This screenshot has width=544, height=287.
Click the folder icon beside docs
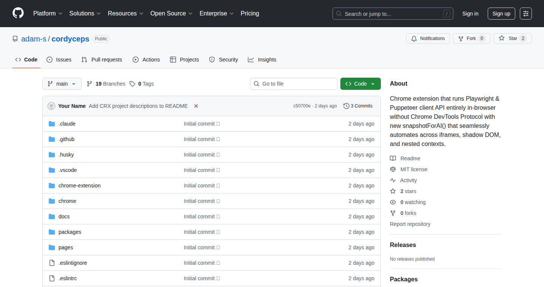coord(52,216)
